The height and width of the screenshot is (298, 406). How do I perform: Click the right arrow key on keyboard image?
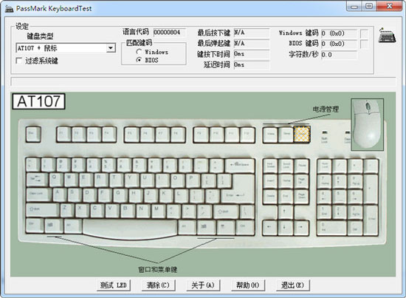click(x=301, y=228)
